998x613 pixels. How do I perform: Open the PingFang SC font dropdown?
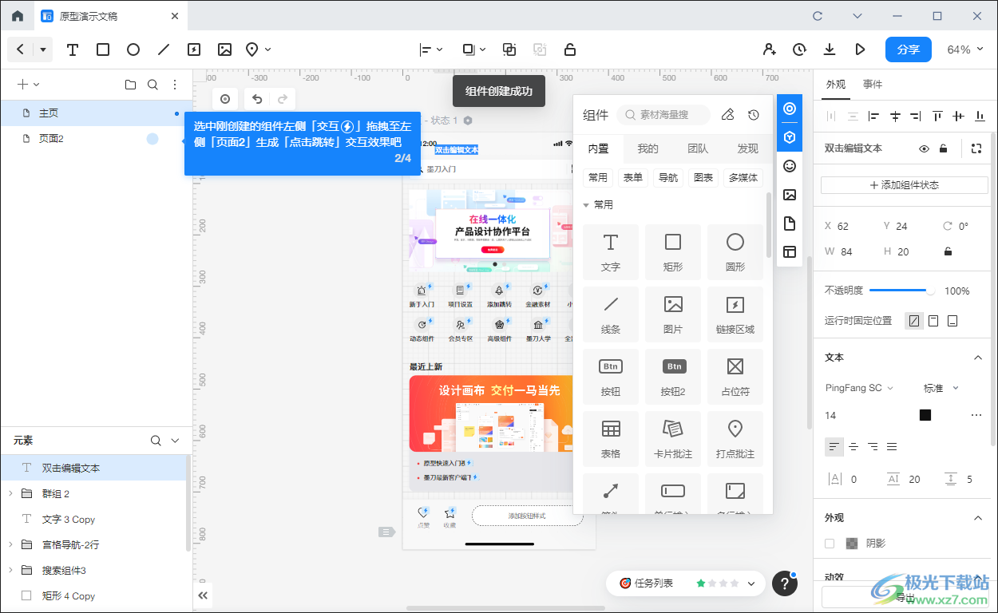(859, 388)
